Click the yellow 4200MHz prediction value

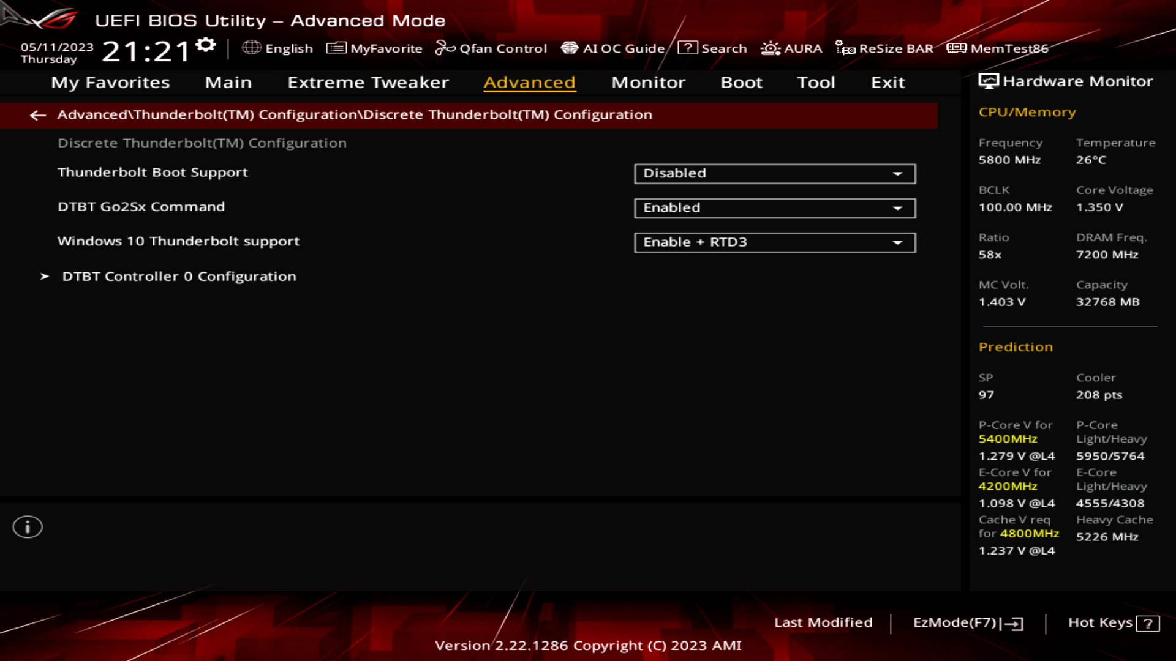pyautogui.click(x=1008, y=486)
